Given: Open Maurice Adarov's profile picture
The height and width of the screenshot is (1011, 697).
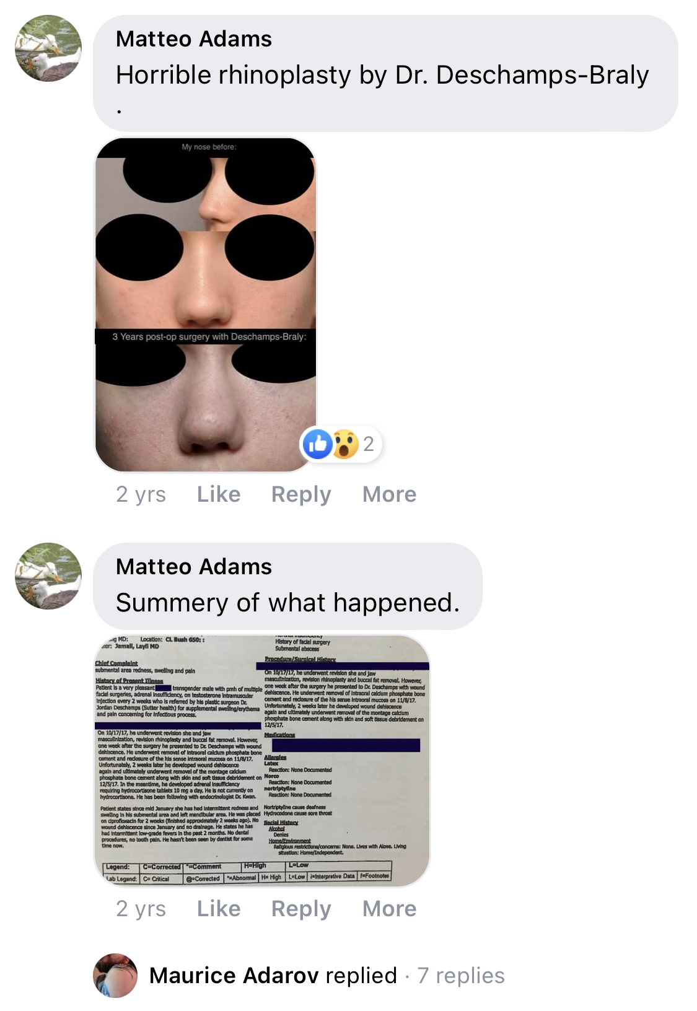Looking at the screenshot, I should (115, 975).
